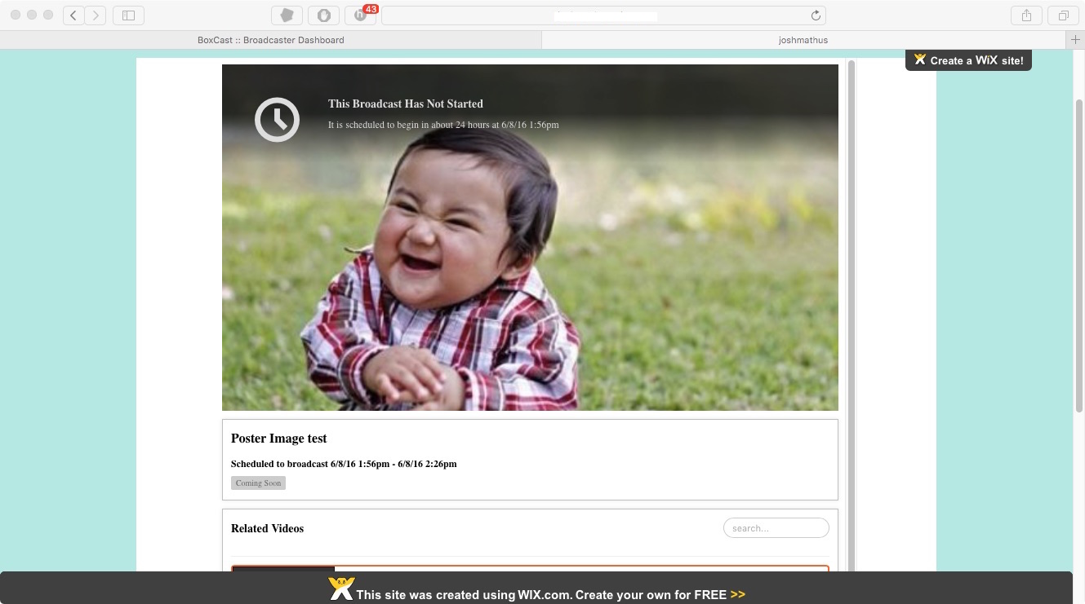Open a new tab with plus button

click(1075, 40)
